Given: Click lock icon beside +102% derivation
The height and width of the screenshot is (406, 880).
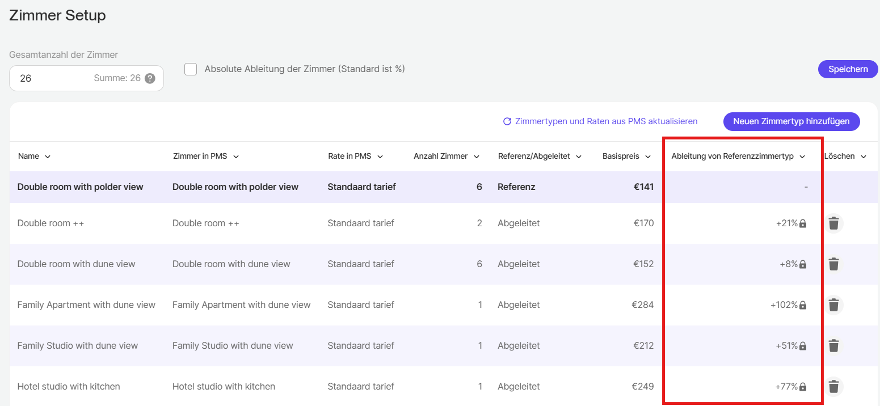Looking at the screenshot, I should click(803, 305).
